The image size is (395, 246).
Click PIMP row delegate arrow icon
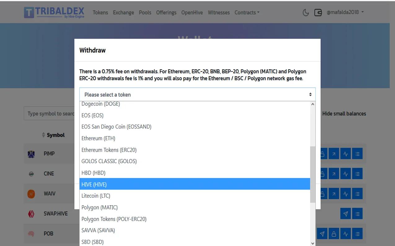334,154
